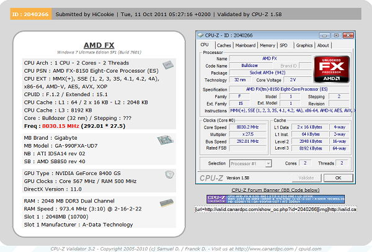Click the MB Model : GA-990FXA-UD7 line
This screenshot has height=252, width=372.
tap(61, 146)
